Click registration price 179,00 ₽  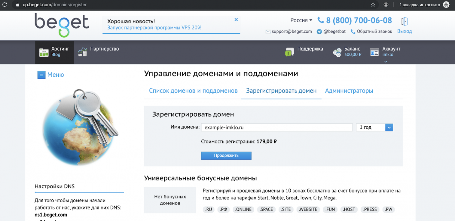pos(267,141)
